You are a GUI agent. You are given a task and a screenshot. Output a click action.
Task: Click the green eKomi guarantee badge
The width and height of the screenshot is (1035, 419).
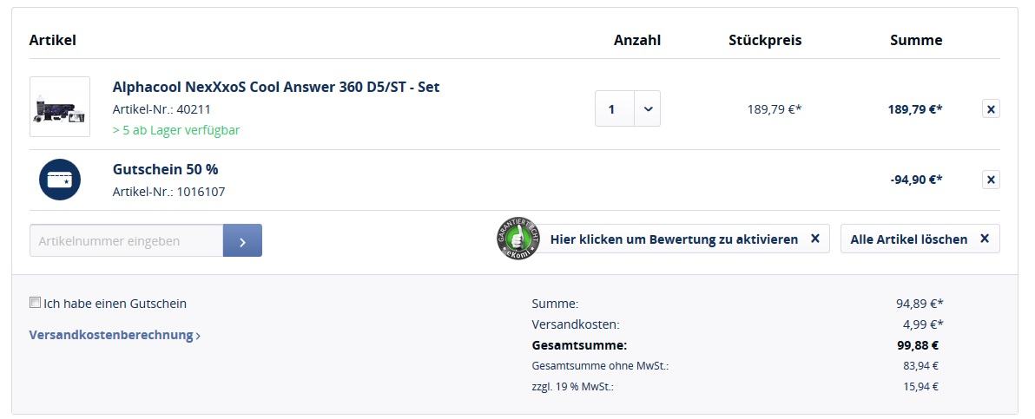517,239
